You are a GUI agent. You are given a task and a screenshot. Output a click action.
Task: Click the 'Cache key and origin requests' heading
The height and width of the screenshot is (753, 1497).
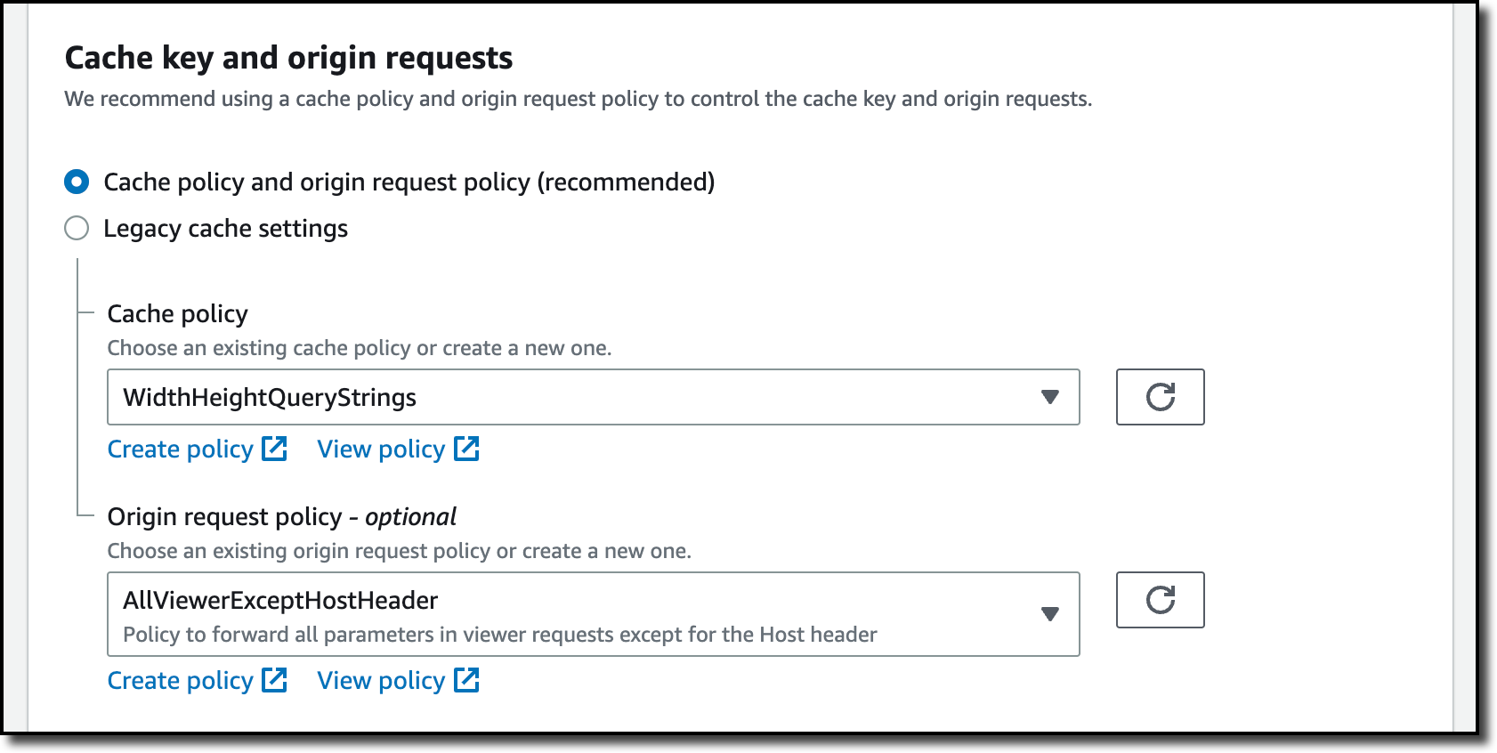tap(288, 58)
